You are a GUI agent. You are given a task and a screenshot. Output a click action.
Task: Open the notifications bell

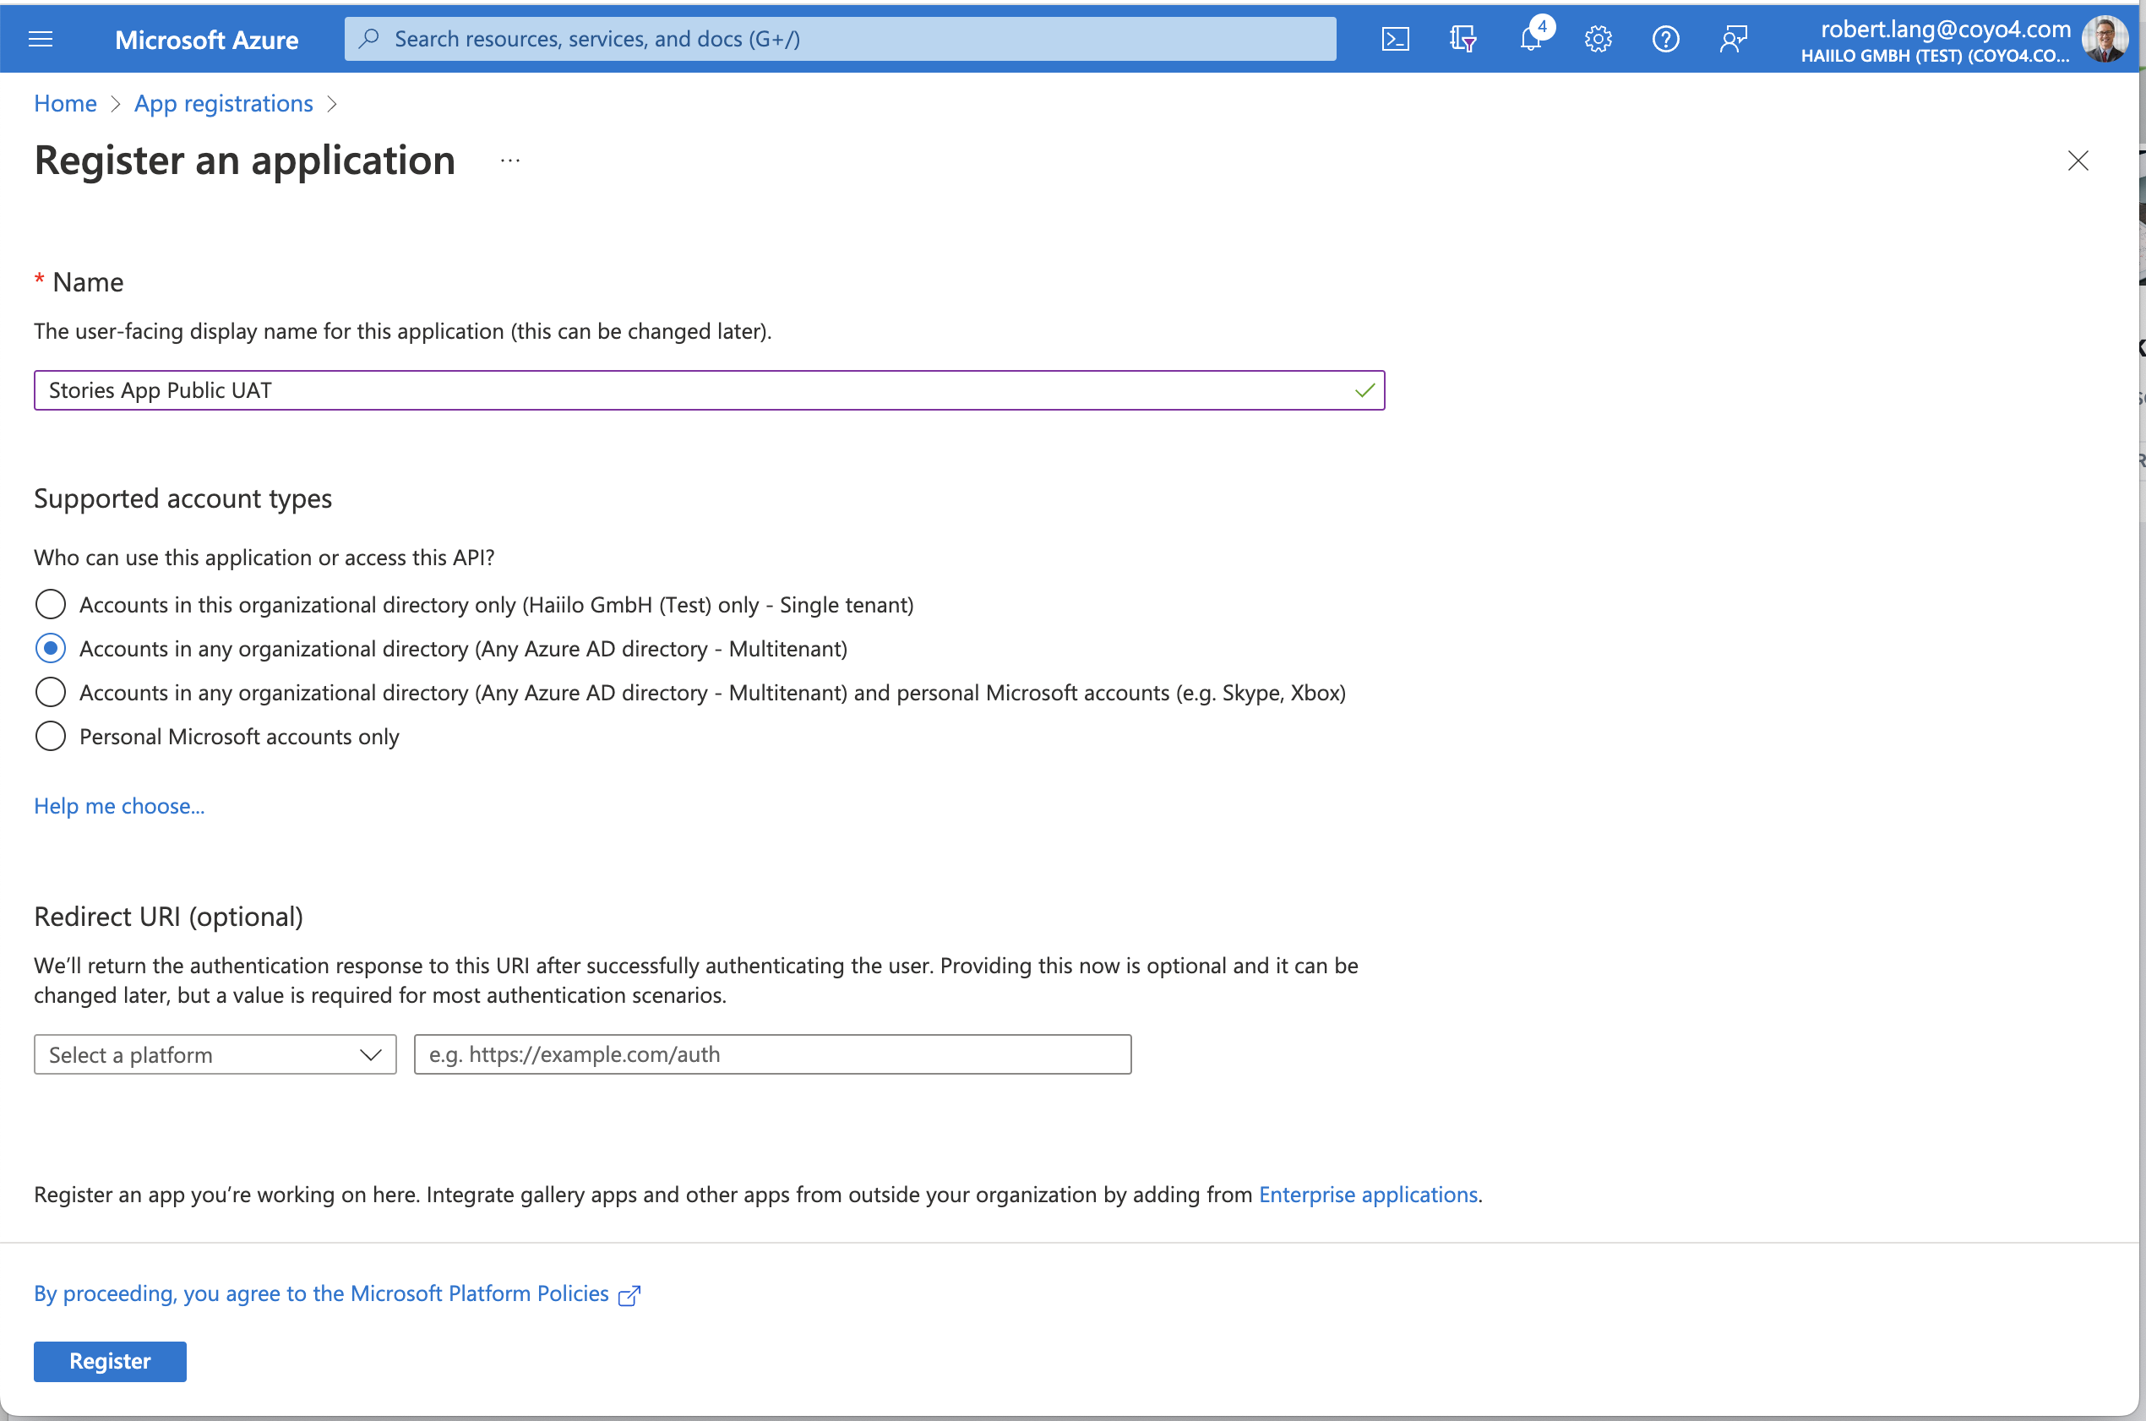click(1532, 39)
